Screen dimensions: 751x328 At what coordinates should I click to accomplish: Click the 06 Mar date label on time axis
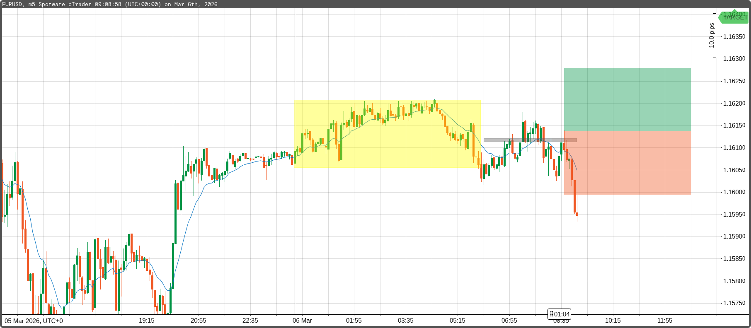tap(302, 321)
